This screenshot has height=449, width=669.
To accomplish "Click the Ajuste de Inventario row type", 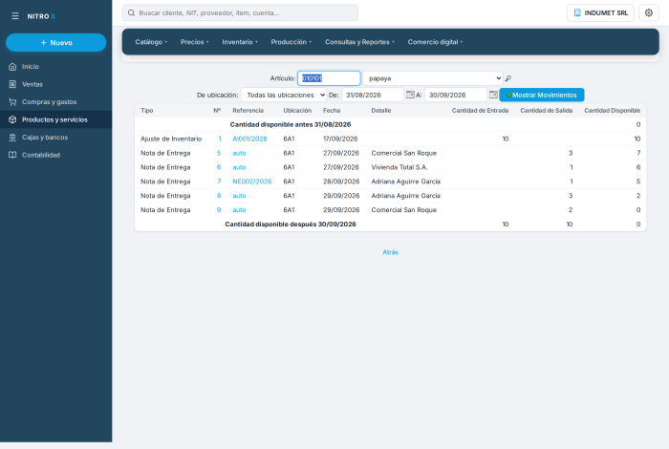I will 171,139.
